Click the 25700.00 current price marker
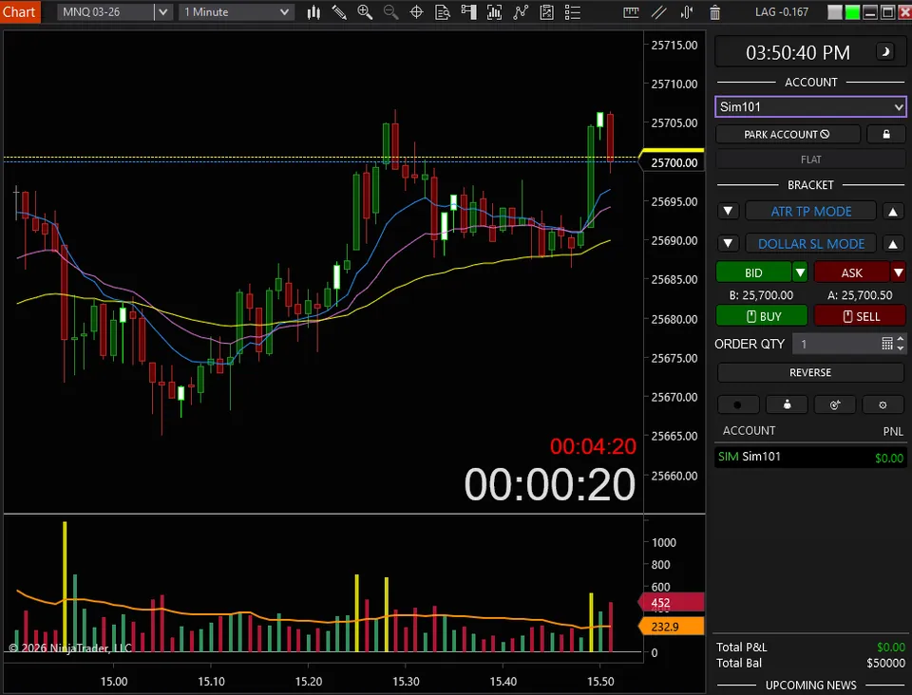912x695 pixels. coord(673,162)
